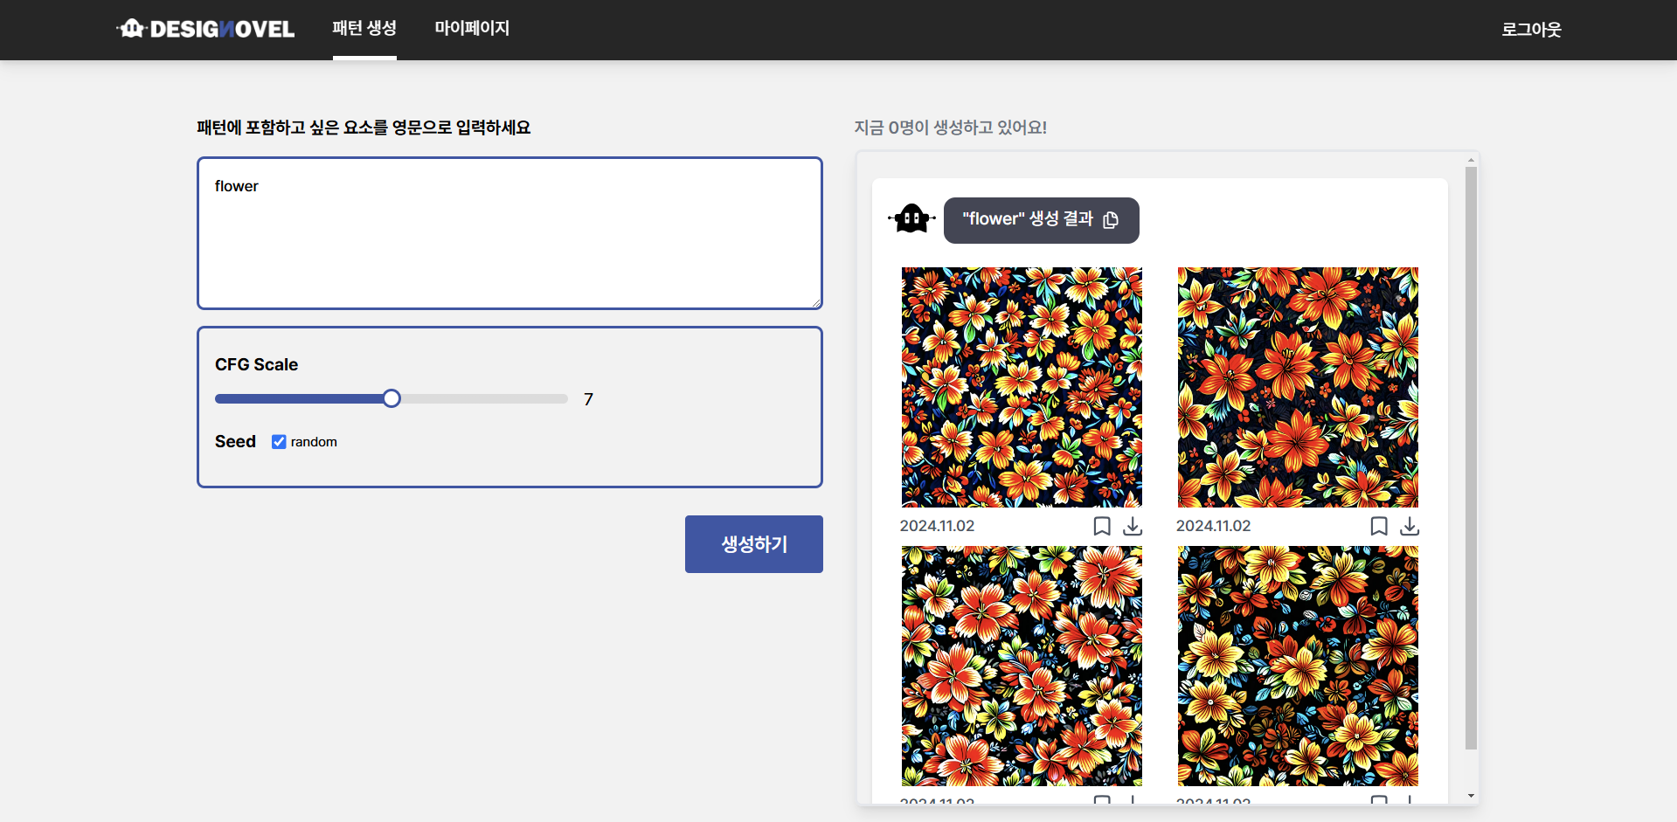Click the robot mascot icon beside the result
Image resolution: width=1677 pixels, height=822 pixels.
911,218
